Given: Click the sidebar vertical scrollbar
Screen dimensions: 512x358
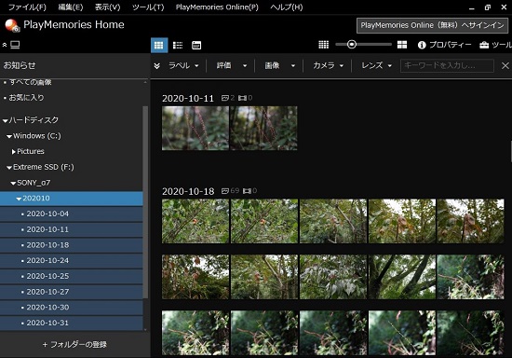Looking at the screenshot, I should click(145, 202).
